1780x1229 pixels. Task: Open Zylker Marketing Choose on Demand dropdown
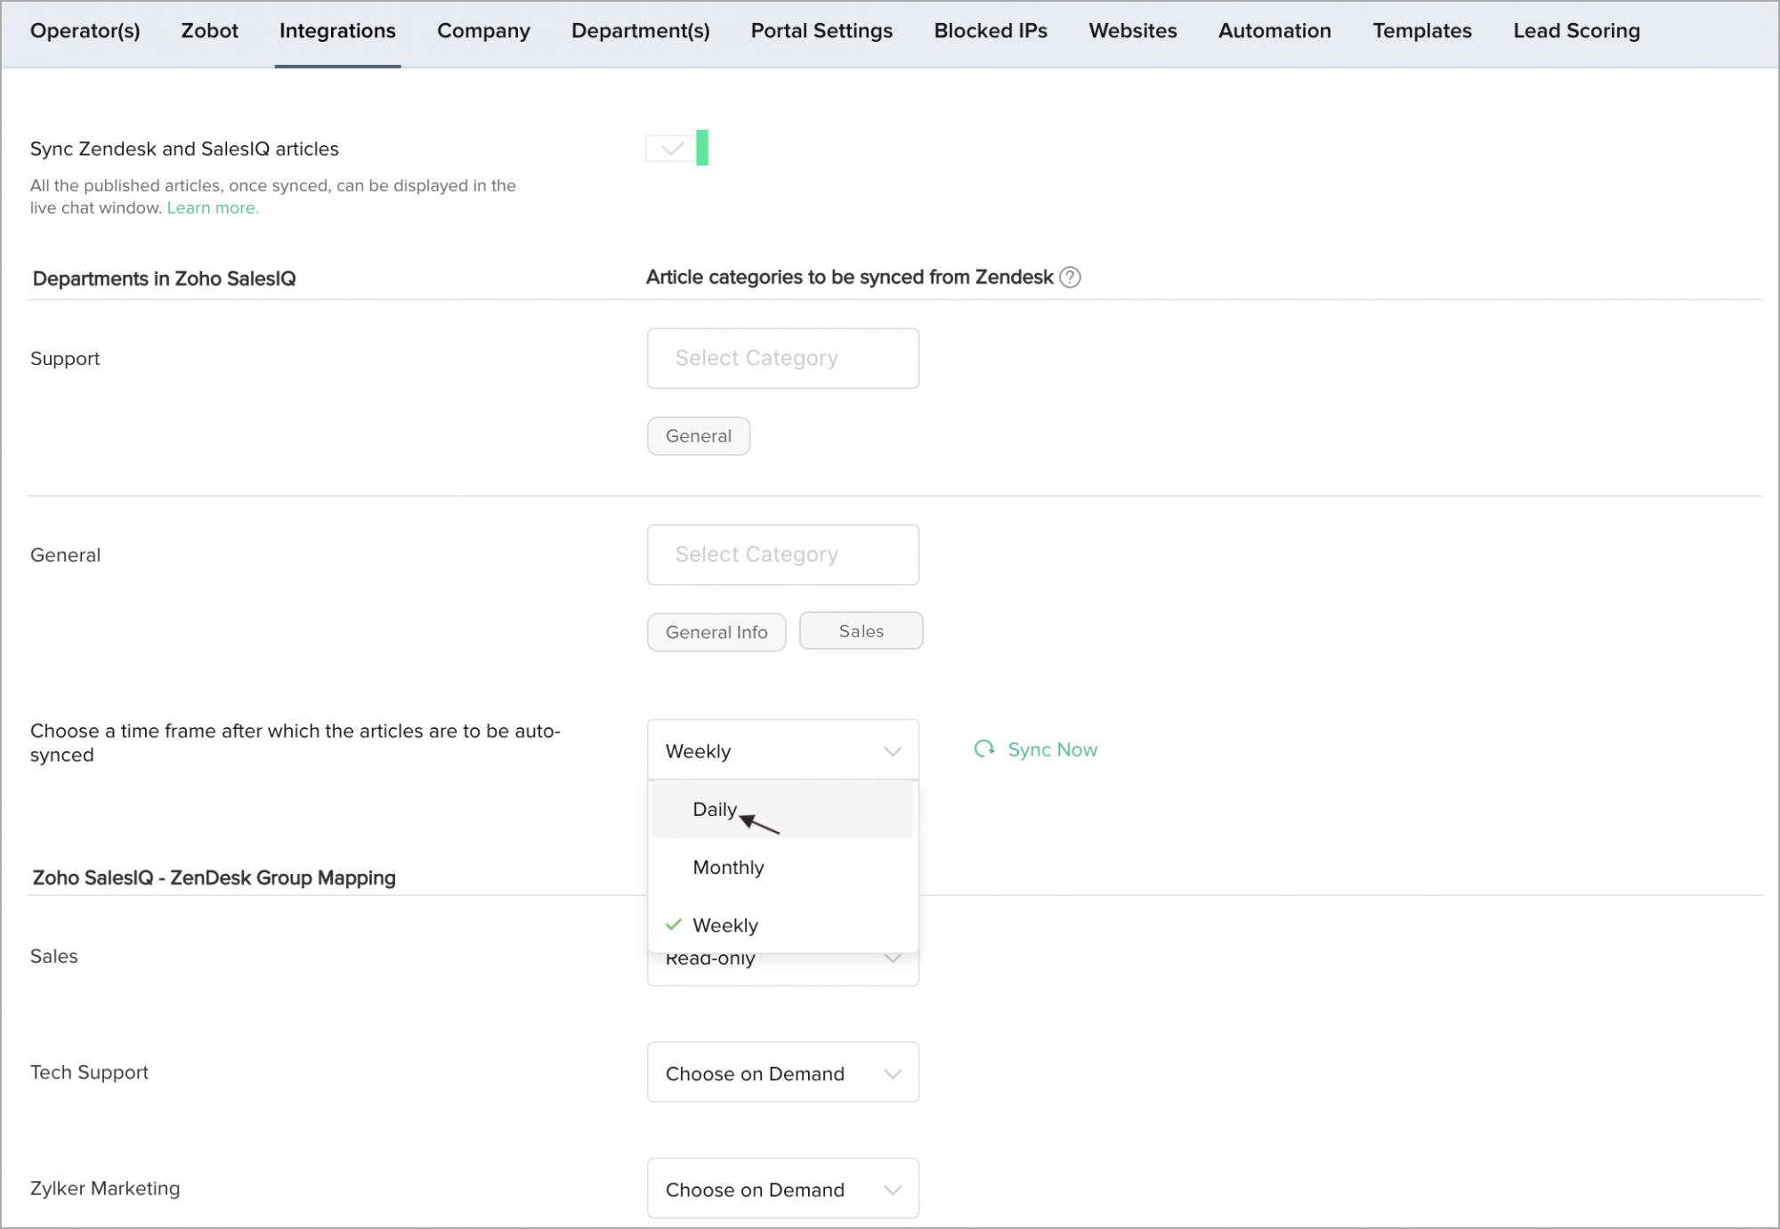[783, 1189]
